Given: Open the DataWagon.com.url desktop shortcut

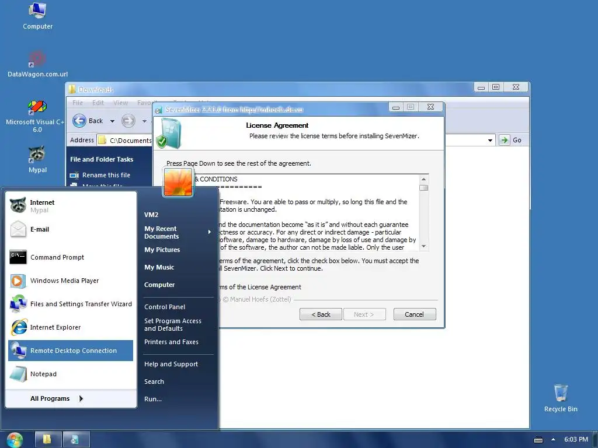Looking at the screenshot, I should (37, 64).
